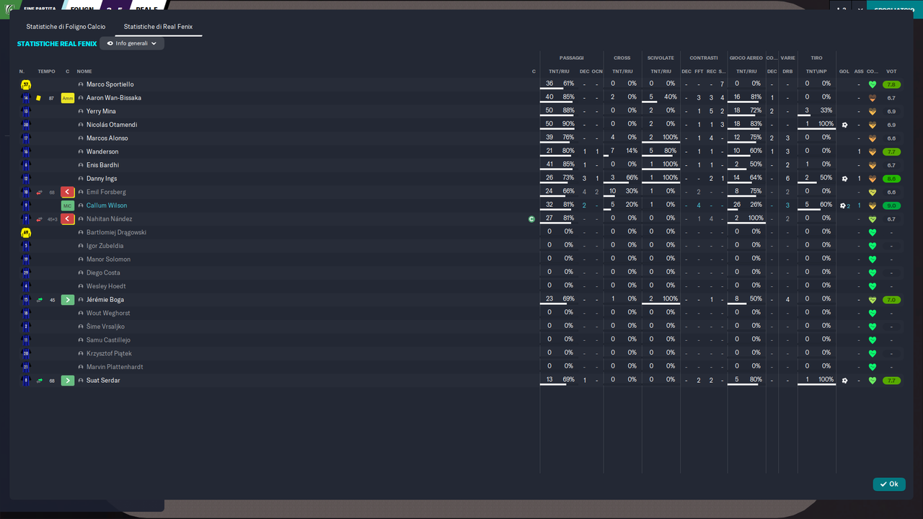Viewport: 923px width, 519px height.
Task: Click Jérémie Boga's 7.0 rating badge
Action: click(x=891, y=300)
